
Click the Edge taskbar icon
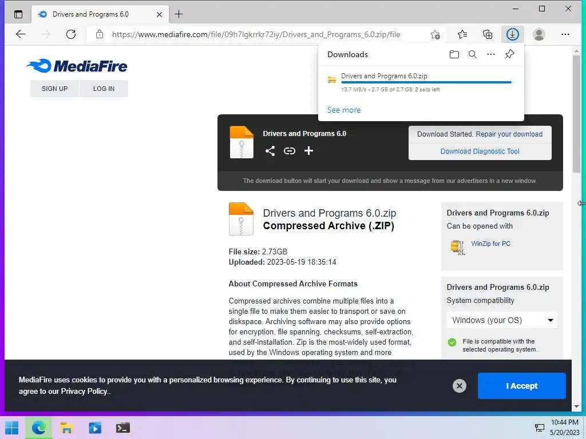pyautogui.click(x=38, y=428)
